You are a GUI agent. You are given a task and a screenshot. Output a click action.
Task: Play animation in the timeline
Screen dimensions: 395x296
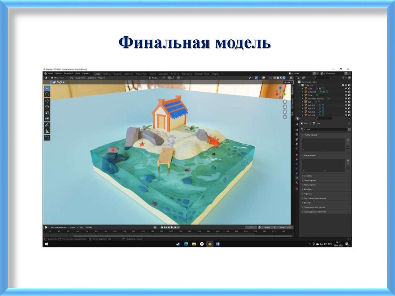pyautogui.click(x=172, y=227)
